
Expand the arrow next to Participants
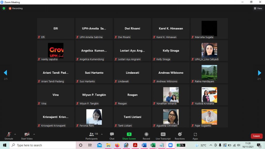click(x=102, y=134)
